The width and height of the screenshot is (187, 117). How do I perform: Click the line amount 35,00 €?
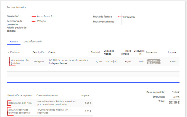coord(174,62)
